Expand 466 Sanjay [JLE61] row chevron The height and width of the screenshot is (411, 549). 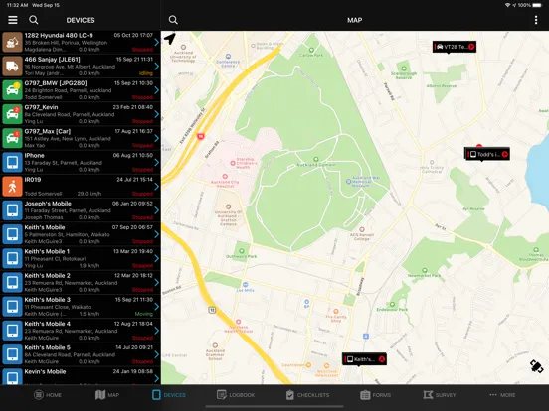point(156,67)
